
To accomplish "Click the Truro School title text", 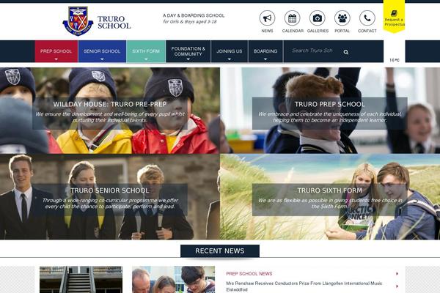I will [114, 23].
